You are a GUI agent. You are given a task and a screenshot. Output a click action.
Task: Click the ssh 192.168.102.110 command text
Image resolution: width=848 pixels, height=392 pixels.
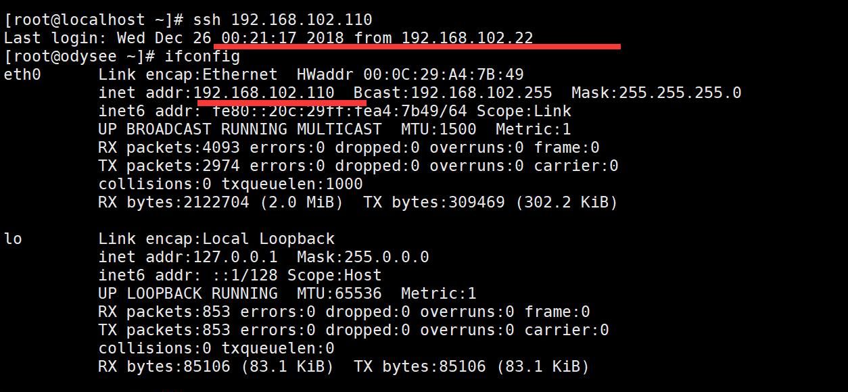coord(283,20)
